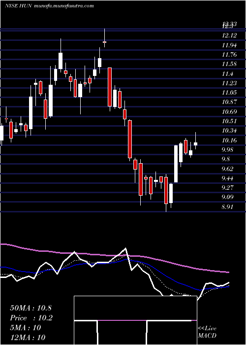Click the 12.12 price axis label
The width and height of the screenshot is (246, 345).
(x=229, y=35)
